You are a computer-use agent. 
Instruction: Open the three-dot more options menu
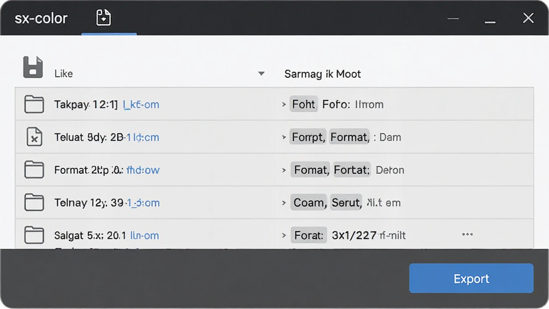(468, 234)
